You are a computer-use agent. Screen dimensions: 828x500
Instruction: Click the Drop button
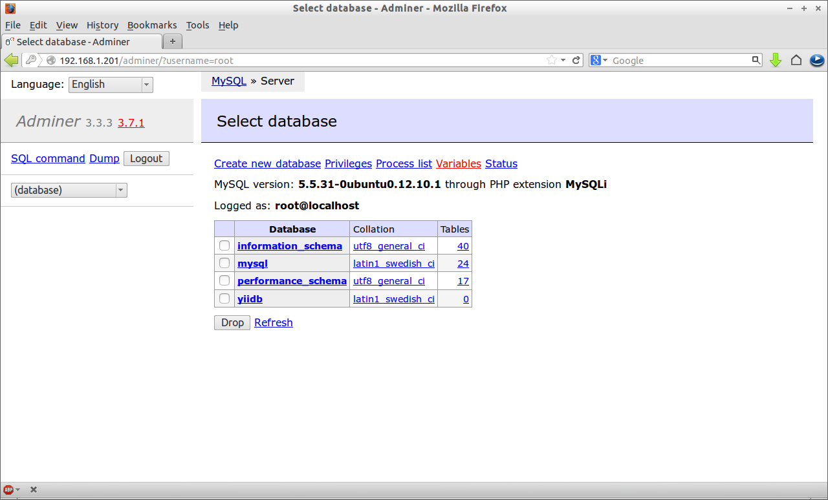pos(232,322)
